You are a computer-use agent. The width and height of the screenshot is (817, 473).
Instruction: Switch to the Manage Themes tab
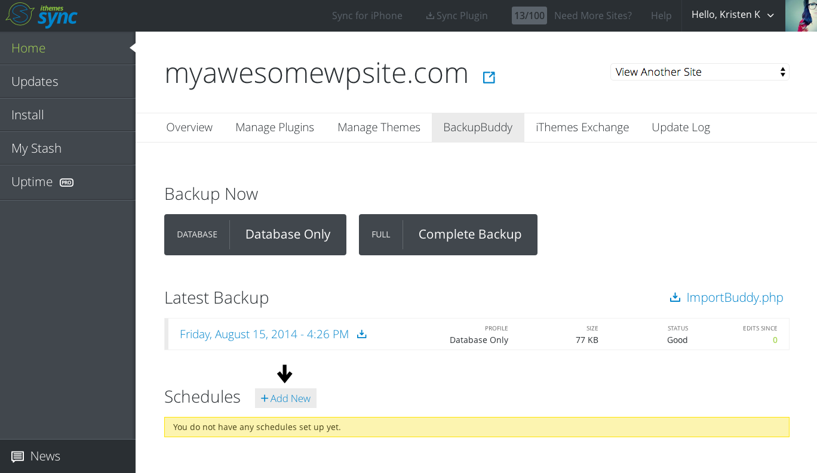pyautogui.click(x=379, y=127)
